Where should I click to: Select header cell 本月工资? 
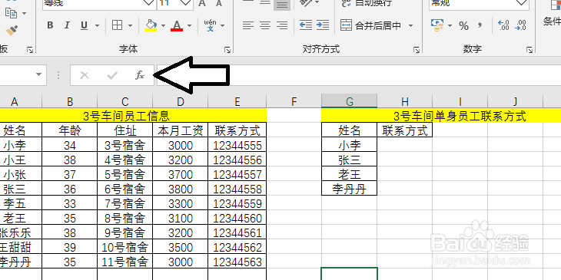pyautogui.click(x=181, y=130)
